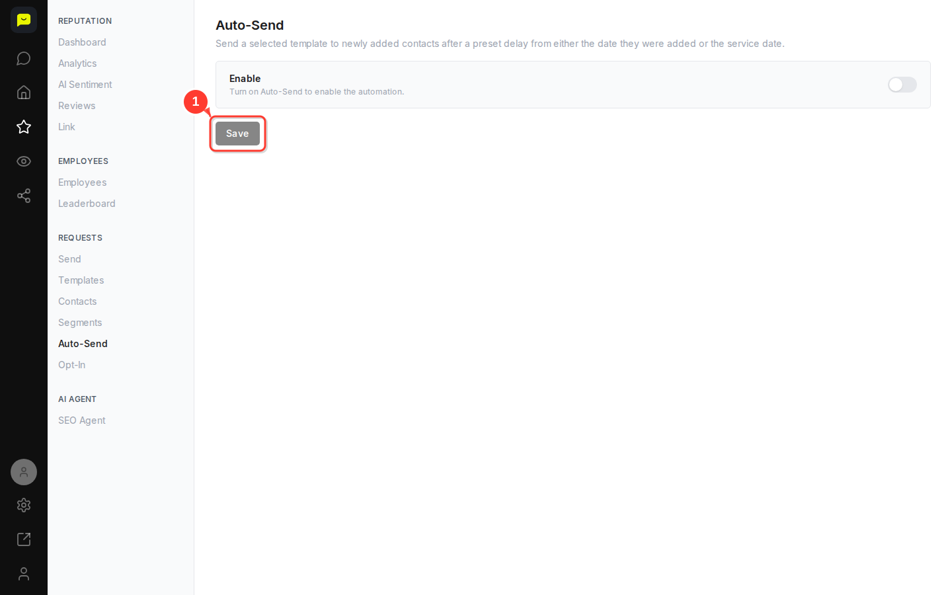The height and width of the screenshot is (595, 952).
Task: Open the chat bubble conversations icon
Action: [24, 58]
